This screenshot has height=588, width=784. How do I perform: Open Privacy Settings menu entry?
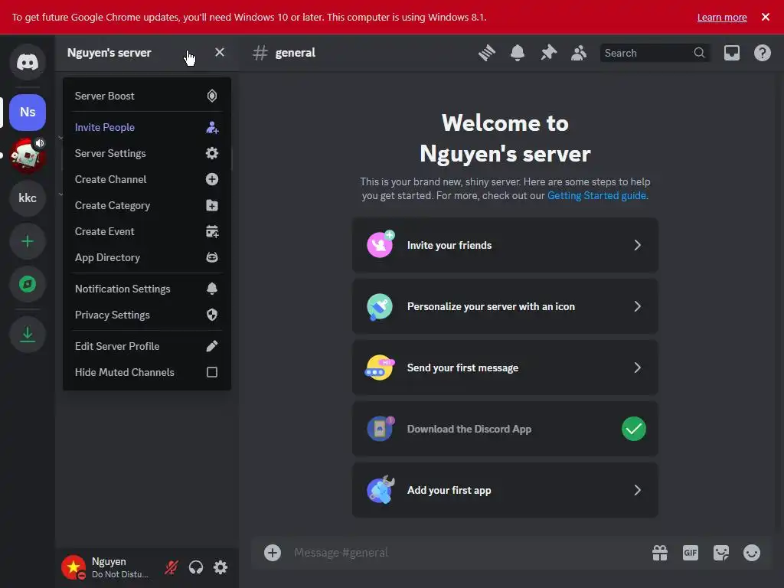pyautogui.click(x=146, y=315)
